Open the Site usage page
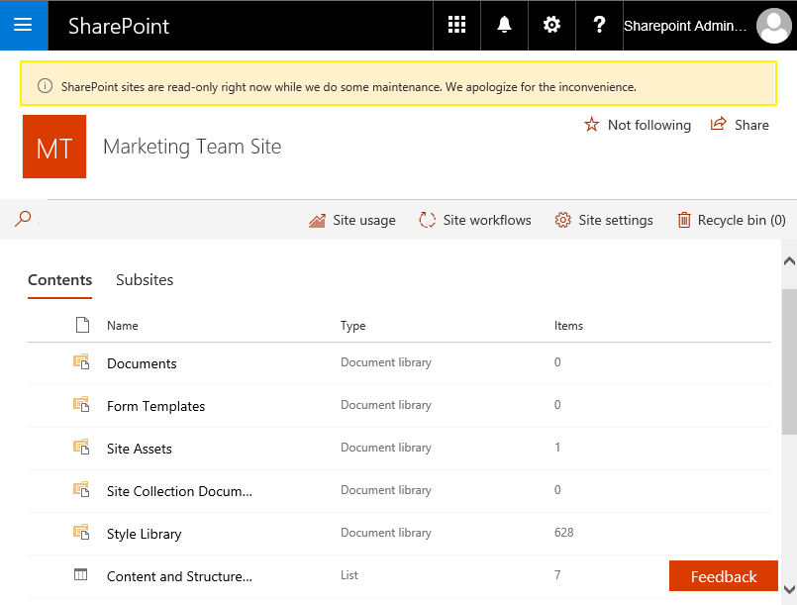Screen dimensions: 797x605 pos(351,220)
